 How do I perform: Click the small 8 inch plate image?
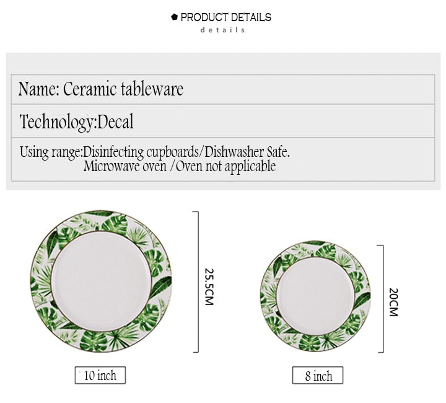click(x=315, y=296)
